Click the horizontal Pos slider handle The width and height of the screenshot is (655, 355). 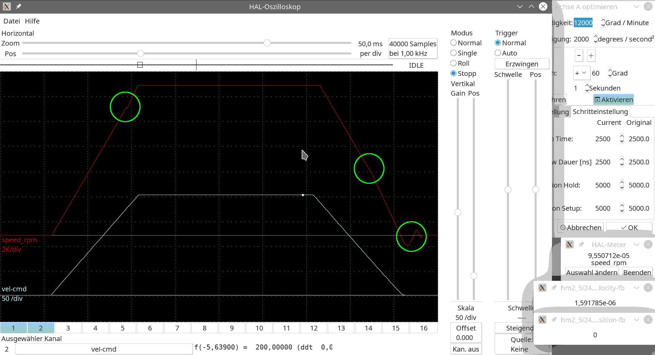(x=141, y=53)
